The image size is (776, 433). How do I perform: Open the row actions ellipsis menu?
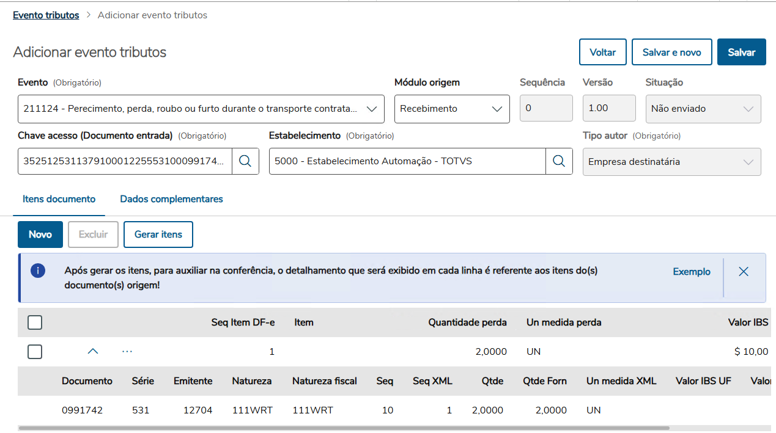[127, 352]
